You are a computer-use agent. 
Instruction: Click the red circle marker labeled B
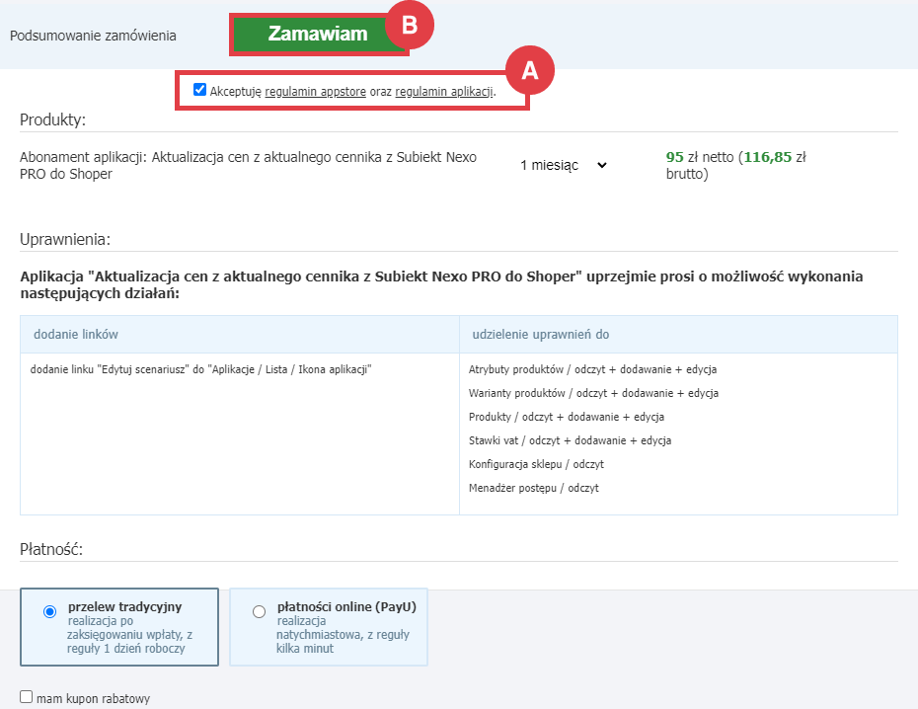[409, 27]
